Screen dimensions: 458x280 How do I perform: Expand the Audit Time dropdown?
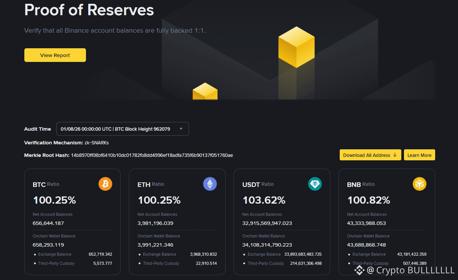(122, 129)
